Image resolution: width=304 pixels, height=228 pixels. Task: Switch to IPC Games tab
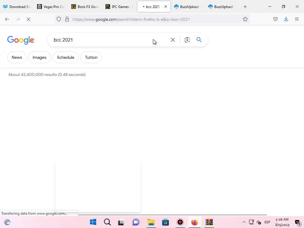coord(119,7)
